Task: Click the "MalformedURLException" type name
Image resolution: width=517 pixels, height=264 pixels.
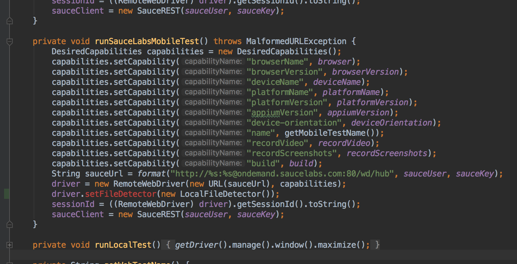Action: (296, 41)
